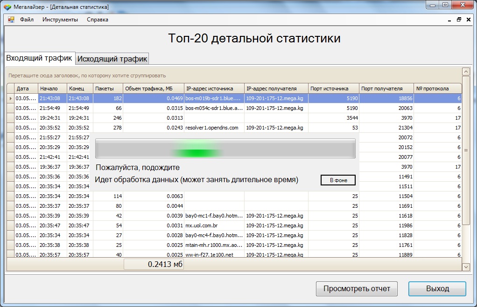Image resolution: width=477 pixels, height=307 pixels.
Task: Click start time 21:42:41 cell
Action: 52,157
